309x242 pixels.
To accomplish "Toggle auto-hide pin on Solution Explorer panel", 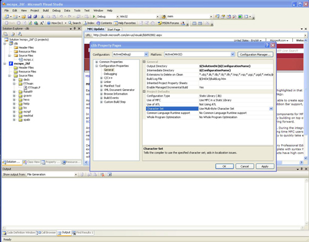I will [75, 28].
